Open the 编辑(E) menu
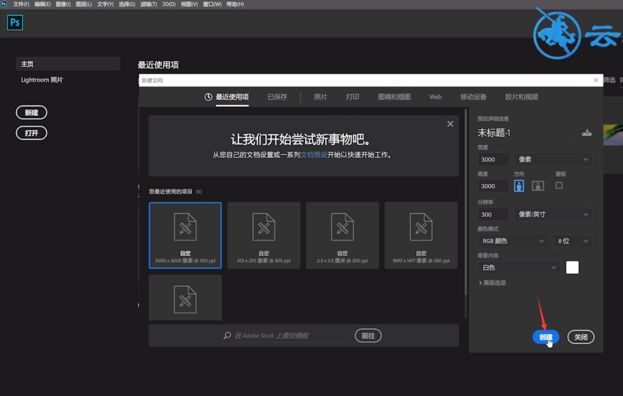The image size is (623, 396). pyautogui.click(x=43, y=4)
